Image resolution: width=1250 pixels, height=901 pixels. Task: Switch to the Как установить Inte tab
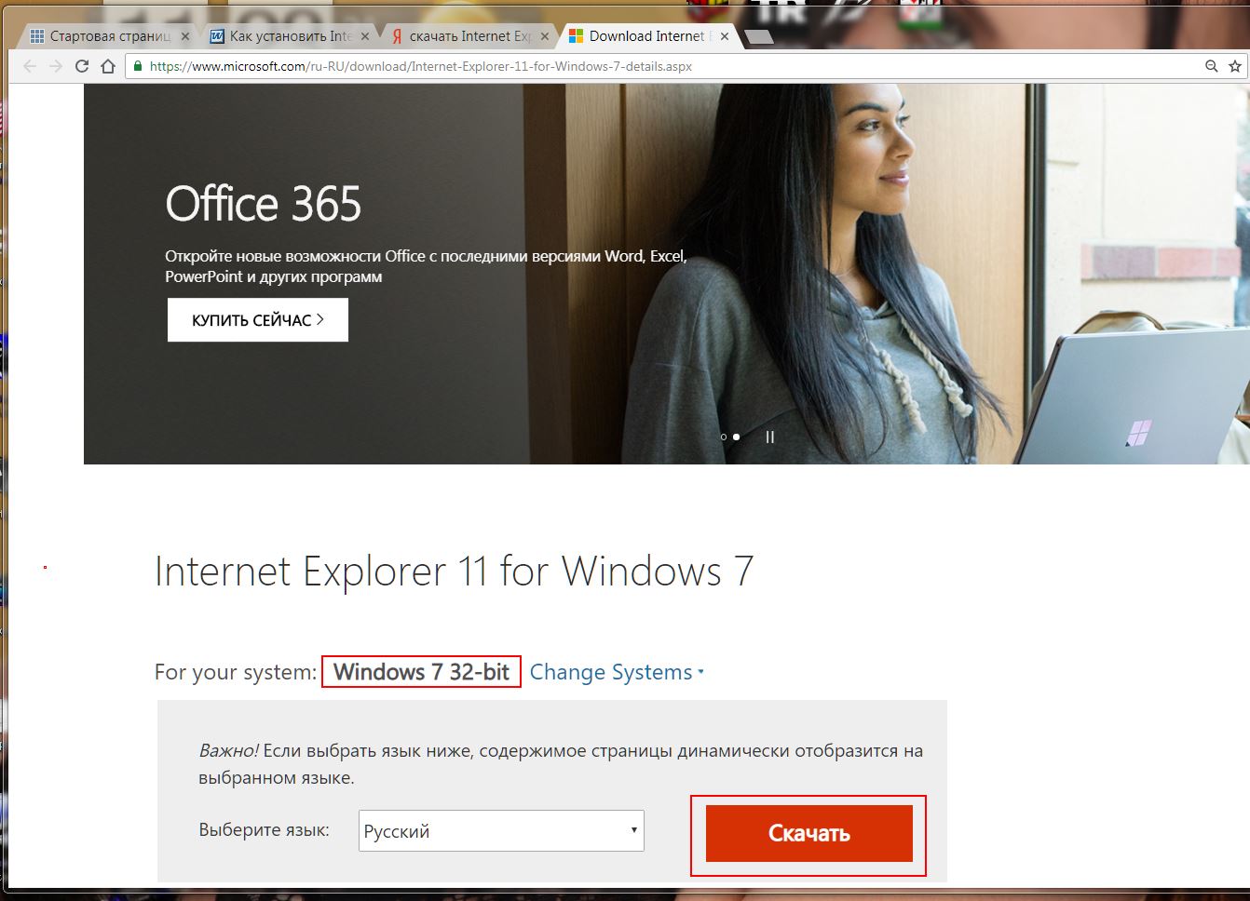coord(289,36)
